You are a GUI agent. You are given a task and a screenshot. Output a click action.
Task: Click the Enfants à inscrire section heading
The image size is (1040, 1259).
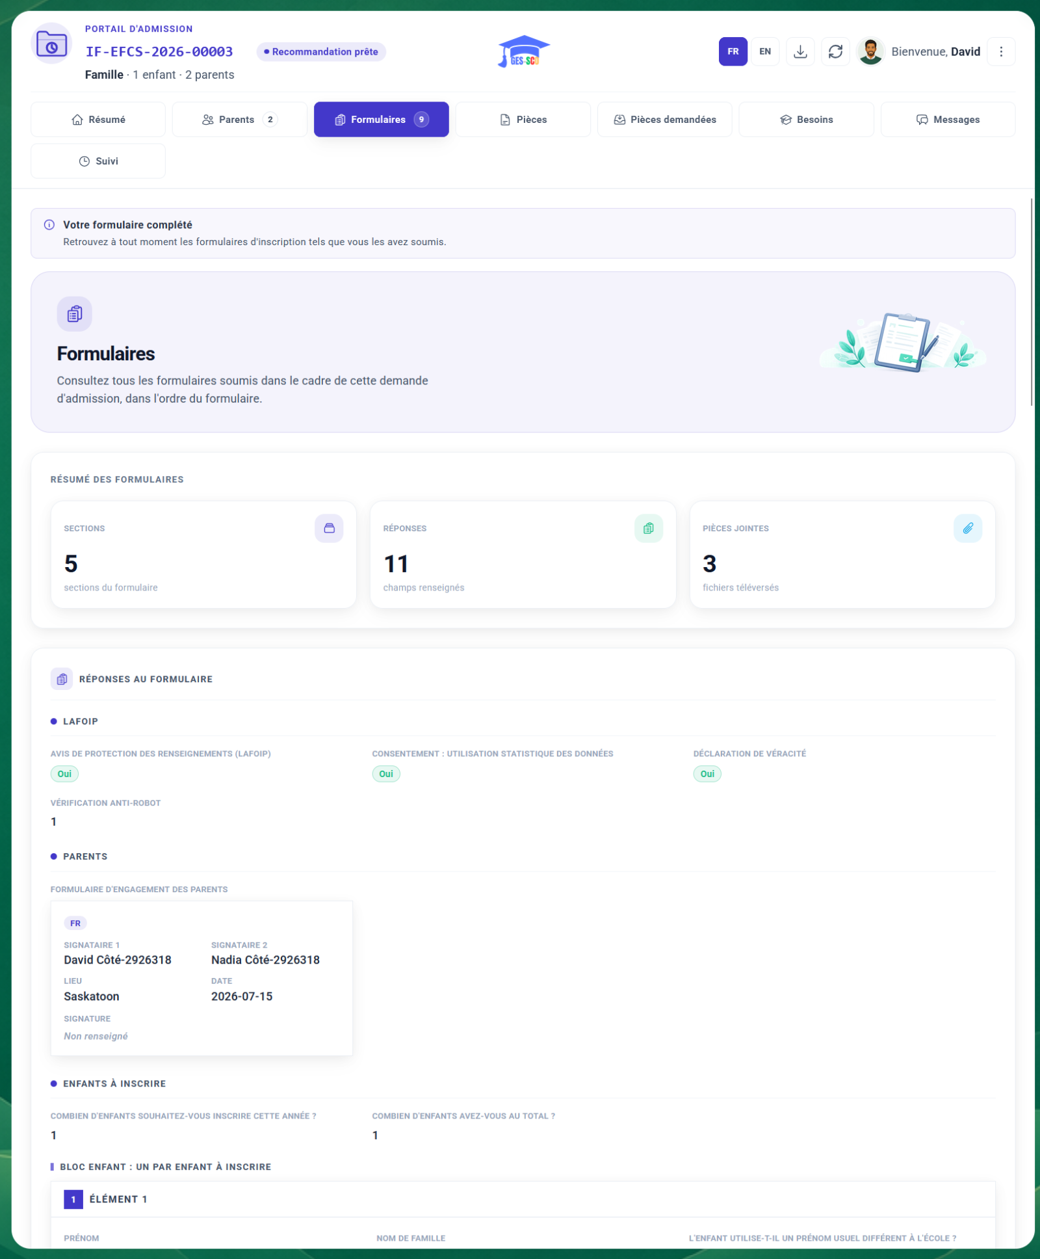114,1083
